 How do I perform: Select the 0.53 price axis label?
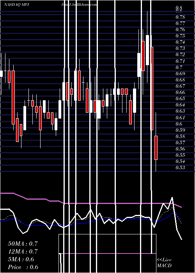click(180, 168)
